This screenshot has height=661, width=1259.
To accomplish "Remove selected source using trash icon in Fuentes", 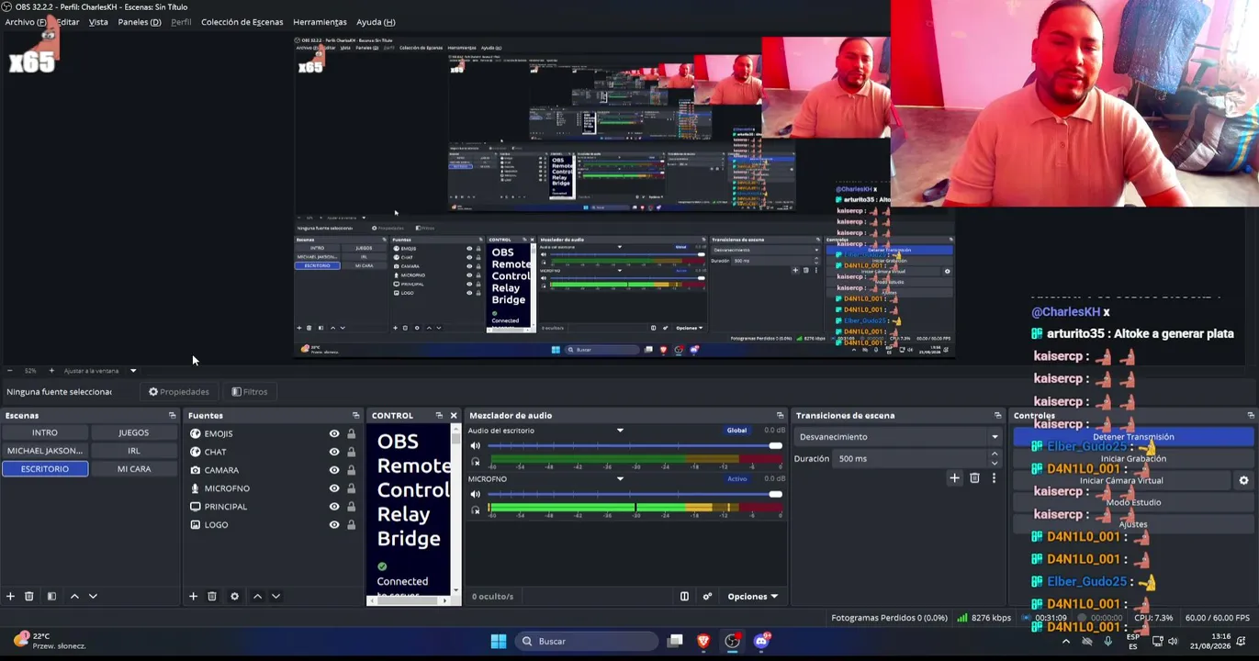I will [x=211, y=597].
